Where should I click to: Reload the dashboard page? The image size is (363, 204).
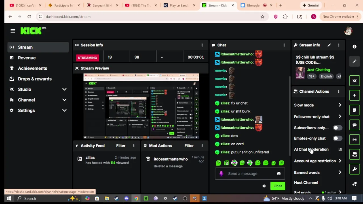(x=29, y=17)
